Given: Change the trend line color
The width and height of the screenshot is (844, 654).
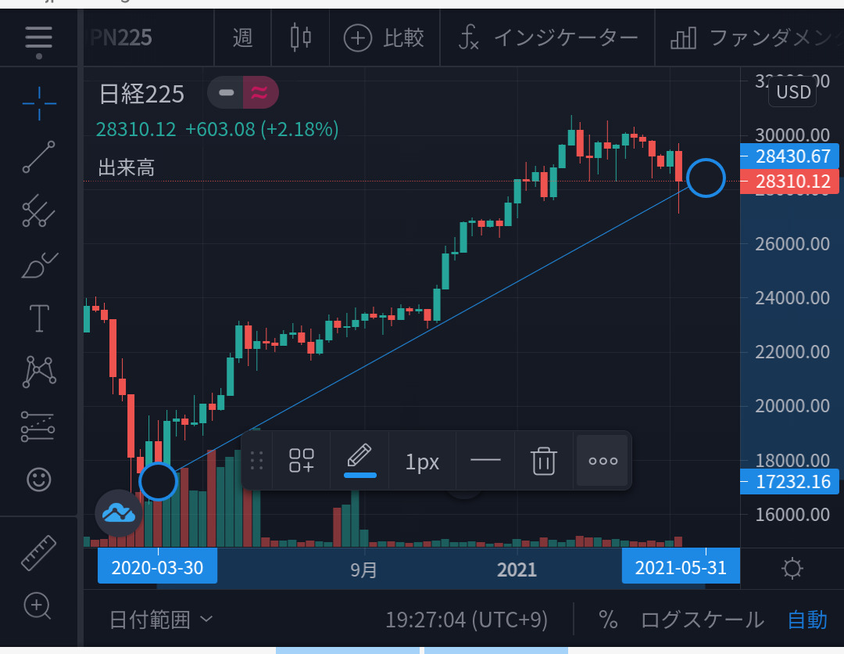Looking at the screenshot, I should click(360, 462).
